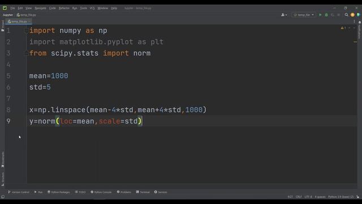Open the Code menu

[x=53, y=8]
